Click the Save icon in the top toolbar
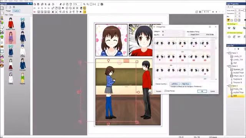This screenshot has height=138, width=246. coord(38,4)
